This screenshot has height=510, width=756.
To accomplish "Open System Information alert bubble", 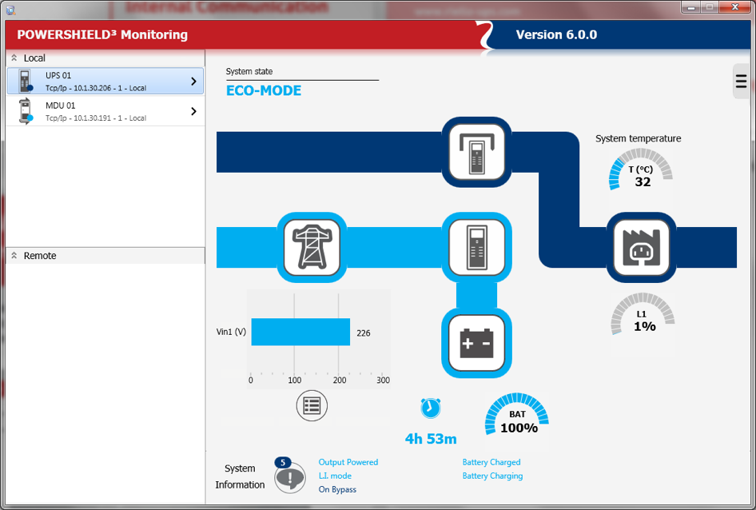I will [289, 477].
